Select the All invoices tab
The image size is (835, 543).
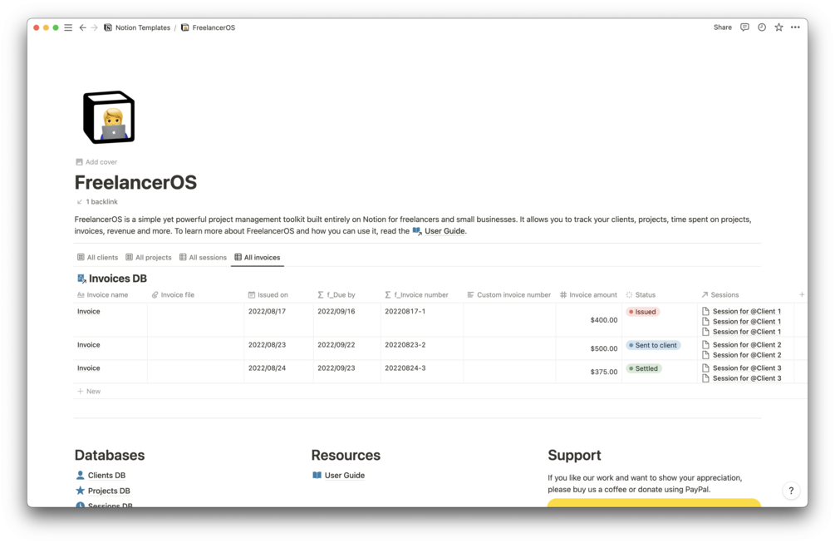258,258
